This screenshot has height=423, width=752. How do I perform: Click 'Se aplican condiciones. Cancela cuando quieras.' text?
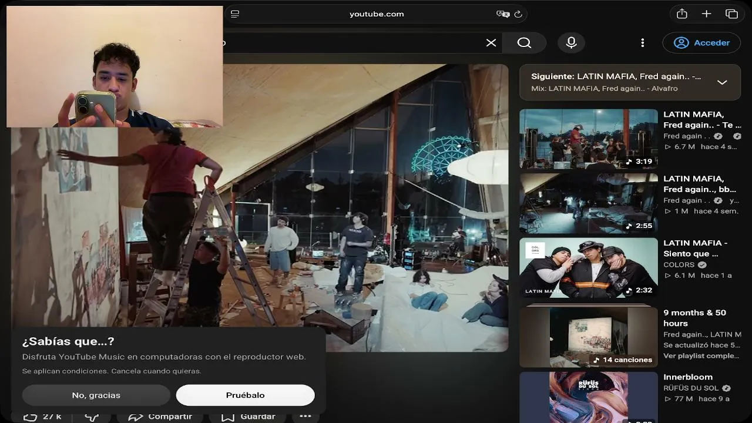tap(112, 371)
